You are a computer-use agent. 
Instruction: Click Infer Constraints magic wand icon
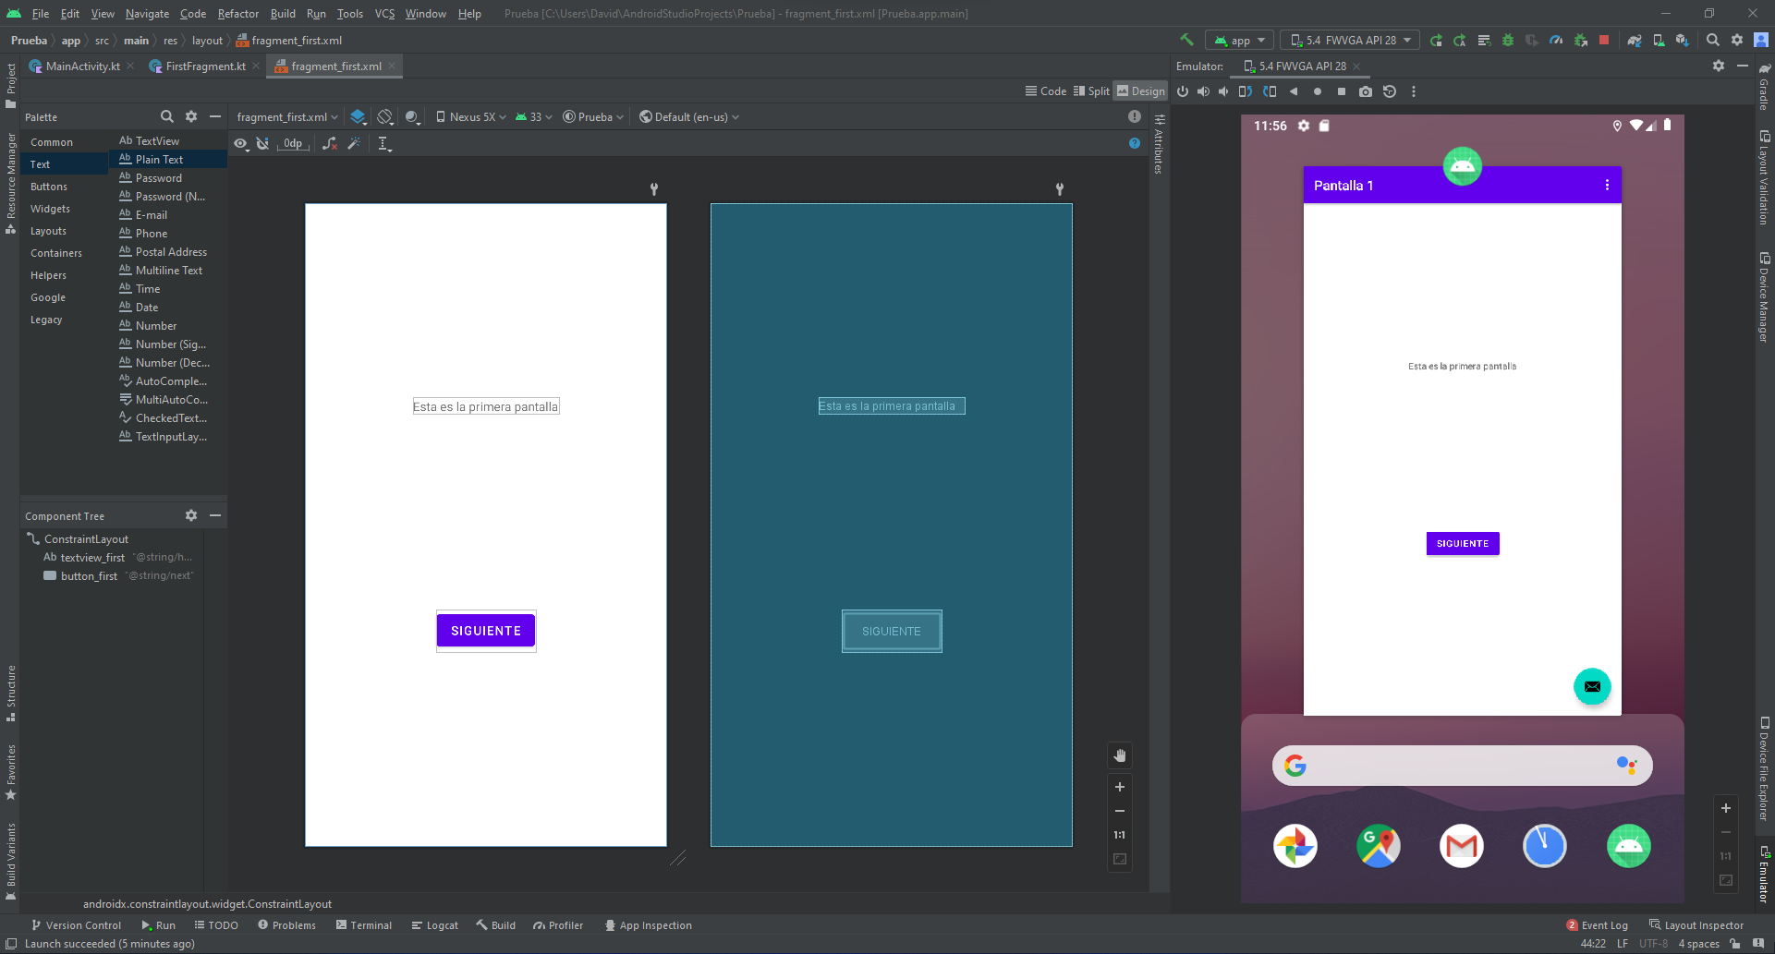pyautogui.click(x=354, y=143)
